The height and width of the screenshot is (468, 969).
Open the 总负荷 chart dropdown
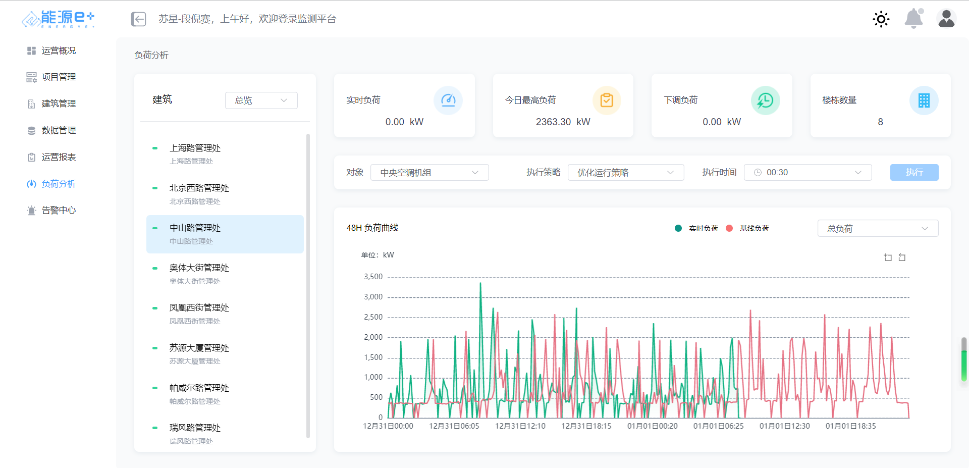878,229
